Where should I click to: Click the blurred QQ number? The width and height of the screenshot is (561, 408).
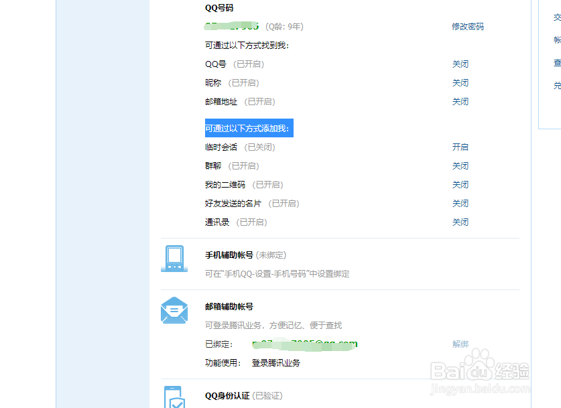pyautogui.click(x=231, y=26)
